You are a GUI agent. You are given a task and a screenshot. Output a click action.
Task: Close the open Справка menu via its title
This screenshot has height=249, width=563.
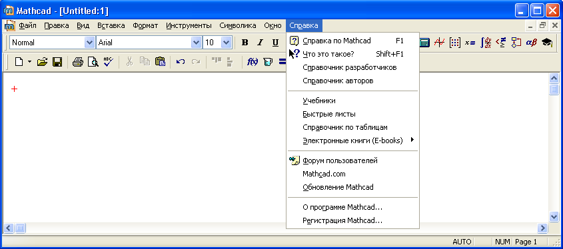click(x=304, y=25)
